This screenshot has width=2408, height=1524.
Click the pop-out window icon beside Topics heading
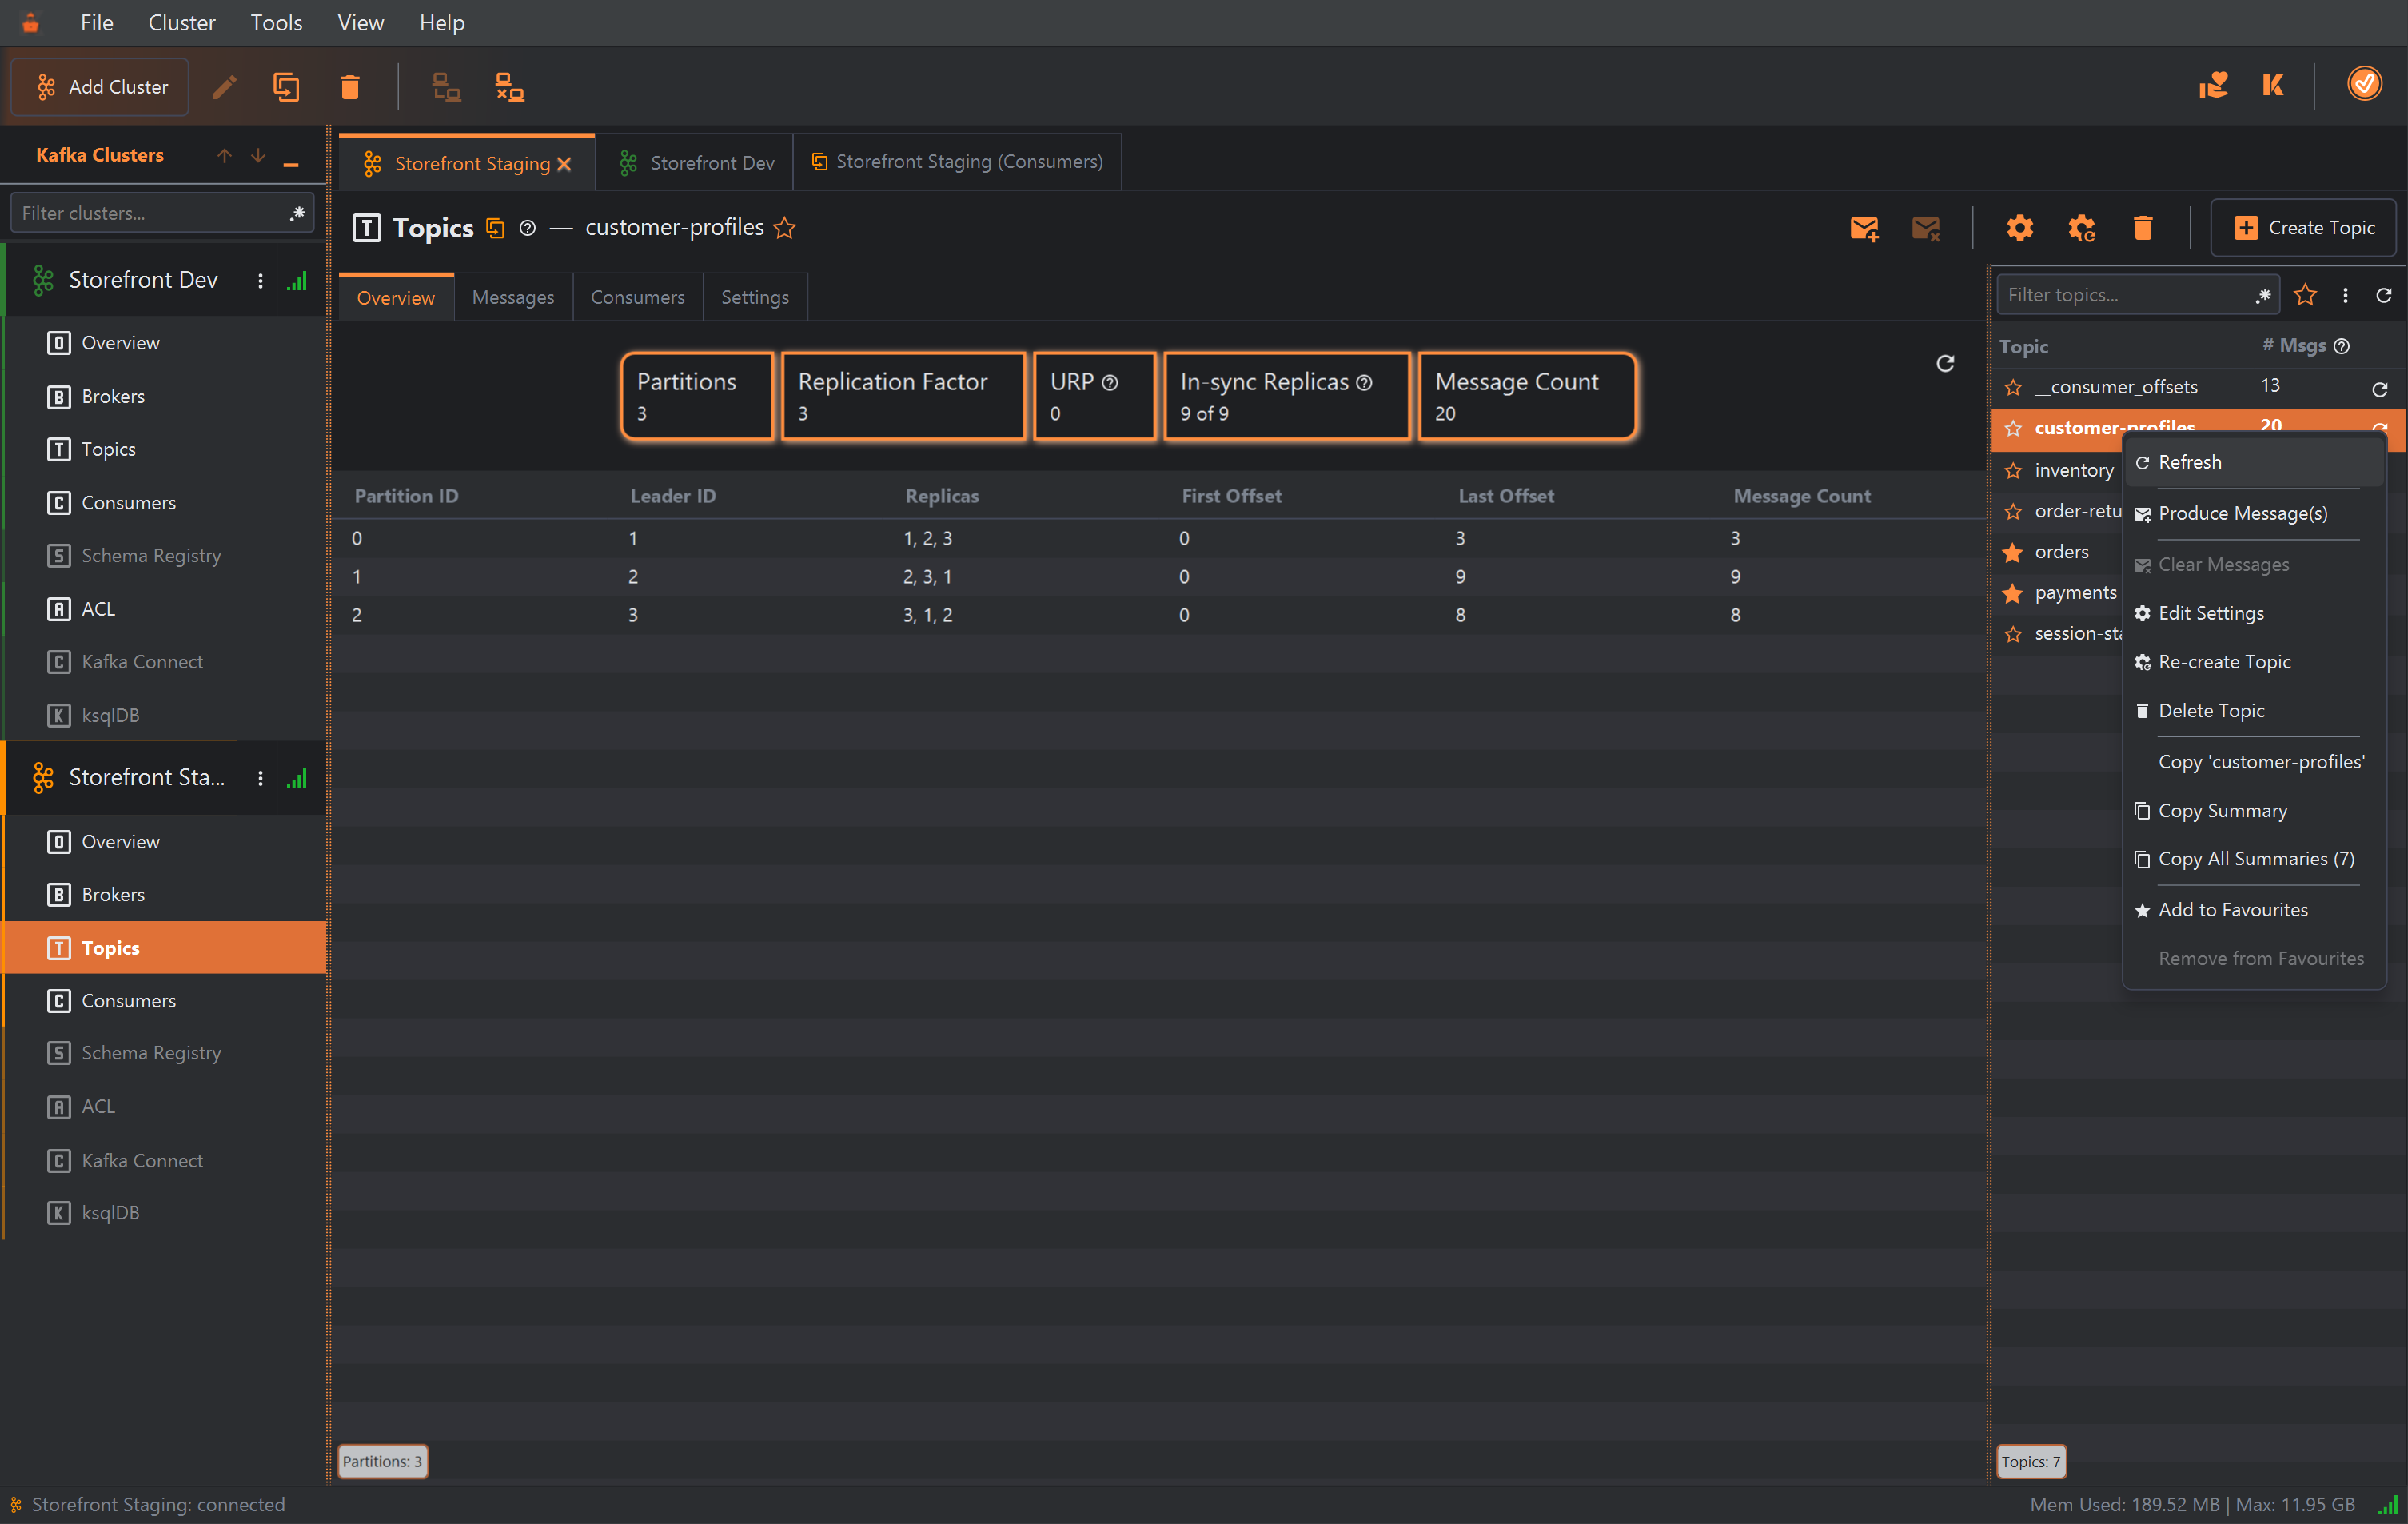(495, 228)
